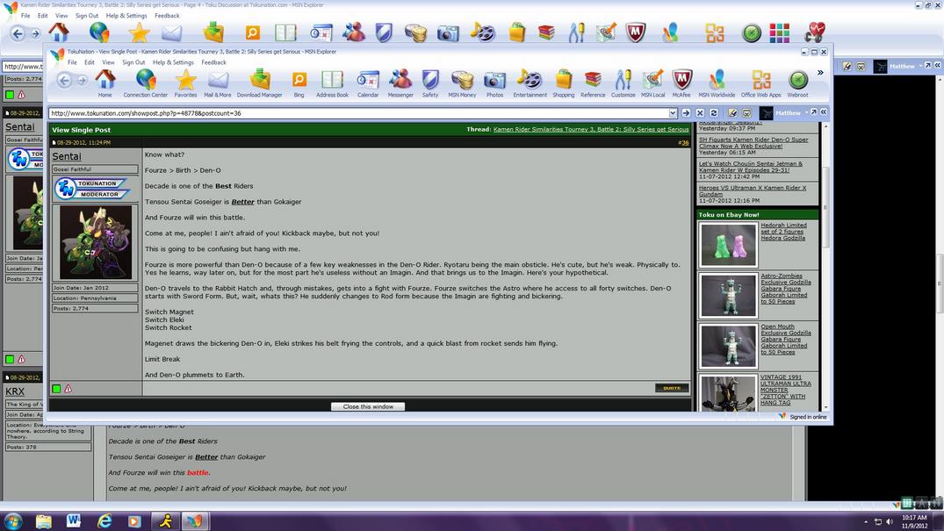
Task: Open Mail & More envelope
Action: (x=218, y=83)
